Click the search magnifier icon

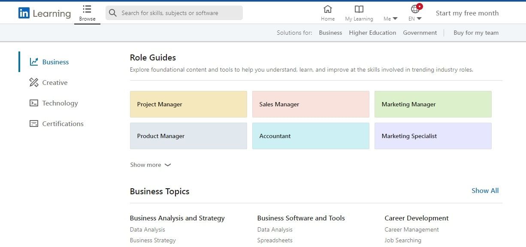point(113,13)
